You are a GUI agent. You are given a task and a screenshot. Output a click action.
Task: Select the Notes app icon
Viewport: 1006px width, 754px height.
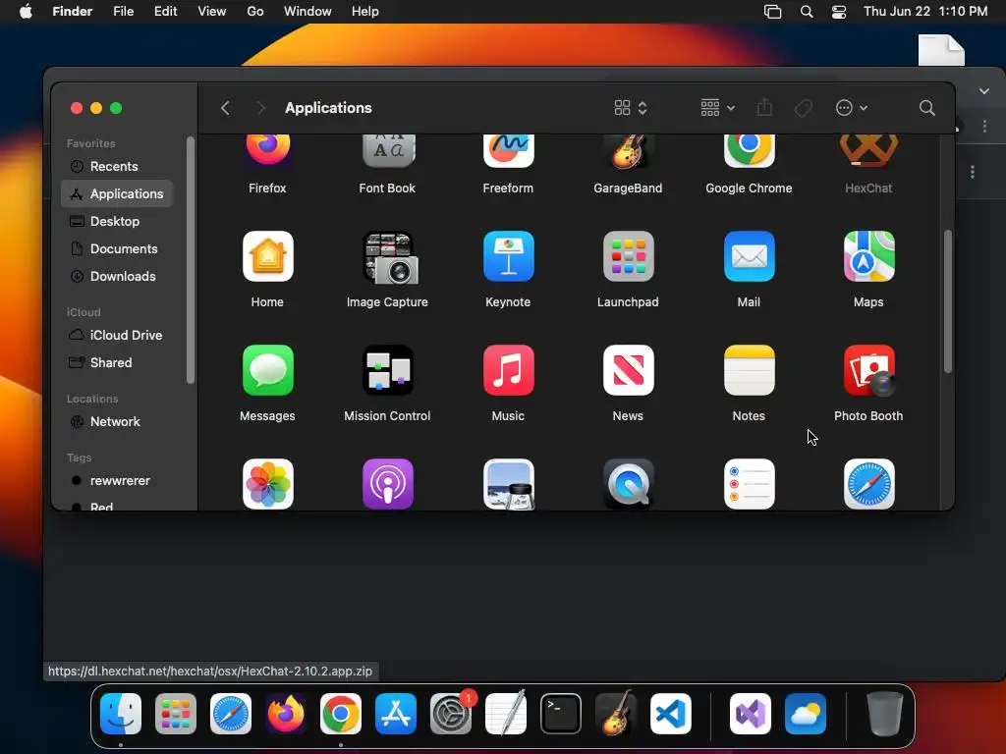coord(749,370)
